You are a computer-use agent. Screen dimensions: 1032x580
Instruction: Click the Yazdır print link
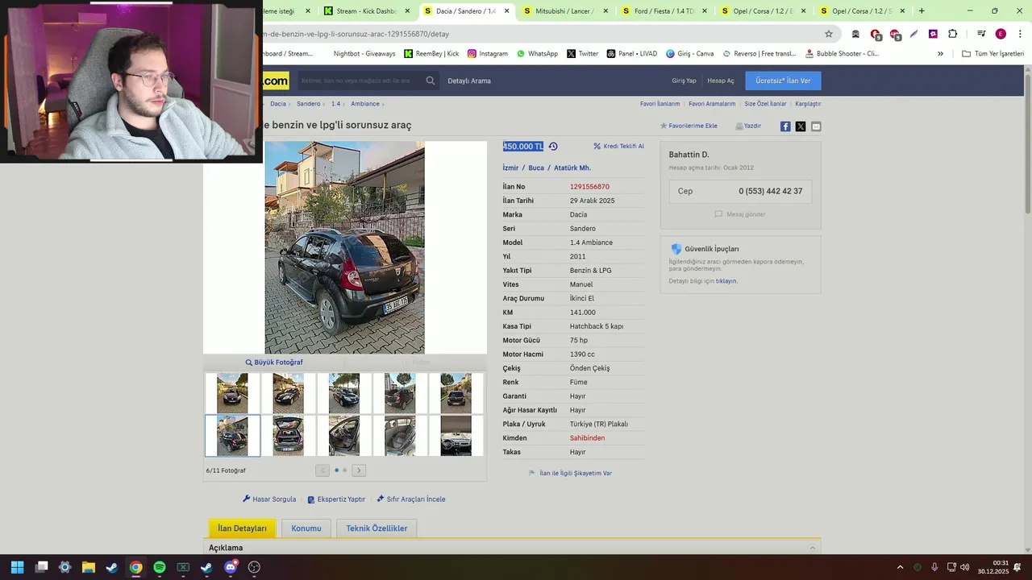click(748, 126)
